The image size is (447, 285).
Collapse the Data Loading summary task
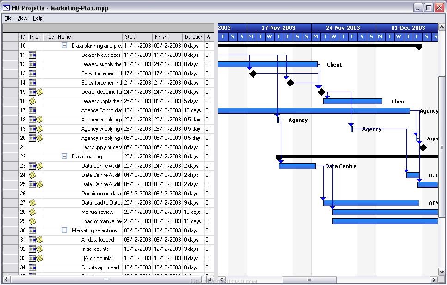tap(65, 156)
